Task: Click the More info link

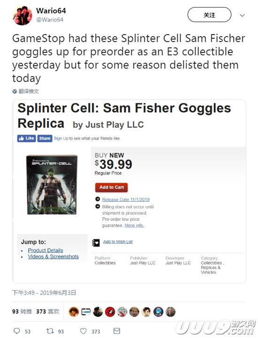Action: tap(134, 226)
